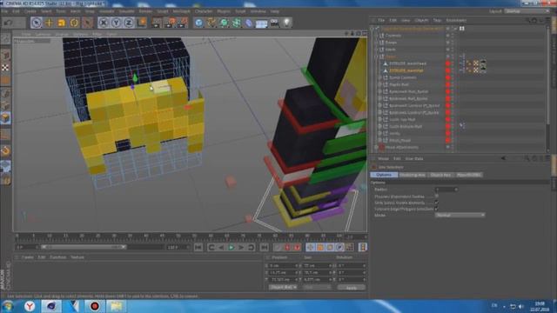557x313 pixels.
Task: Click the Deformer (bend) icon
Action: [249, 23]
